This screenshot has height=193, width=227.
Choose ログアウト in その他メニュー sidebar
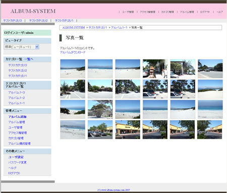(14, 173)
